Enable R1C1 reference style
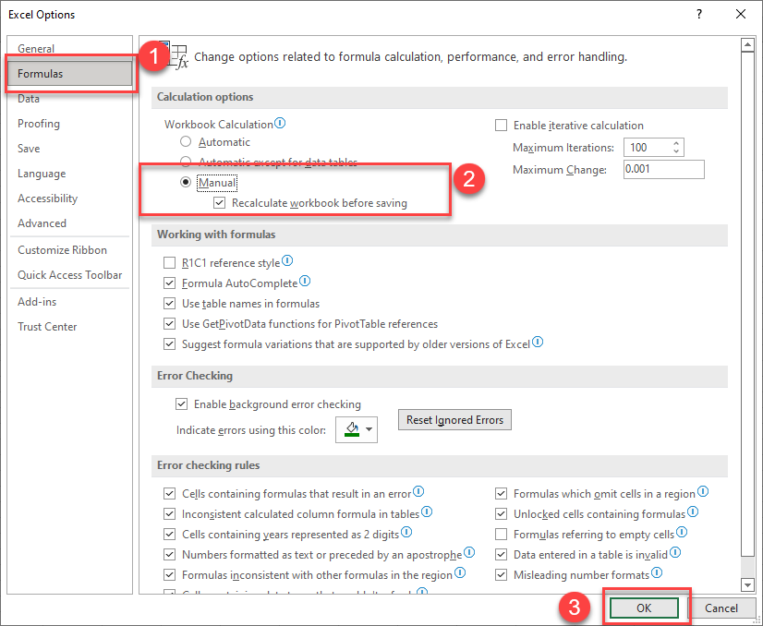This screenshot has height=626, width=763. [x=169, y=263]
